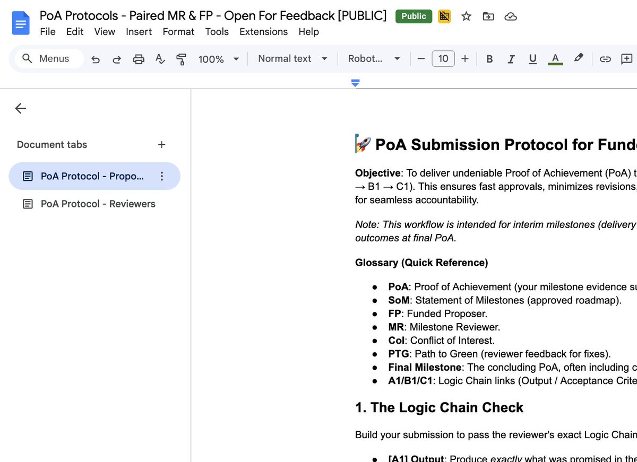Image resolution: width=637 pixels, height=462 pixels.
Task: Select the PoA Protocol - Propo... tab
Action: click(x=94, y=176)
